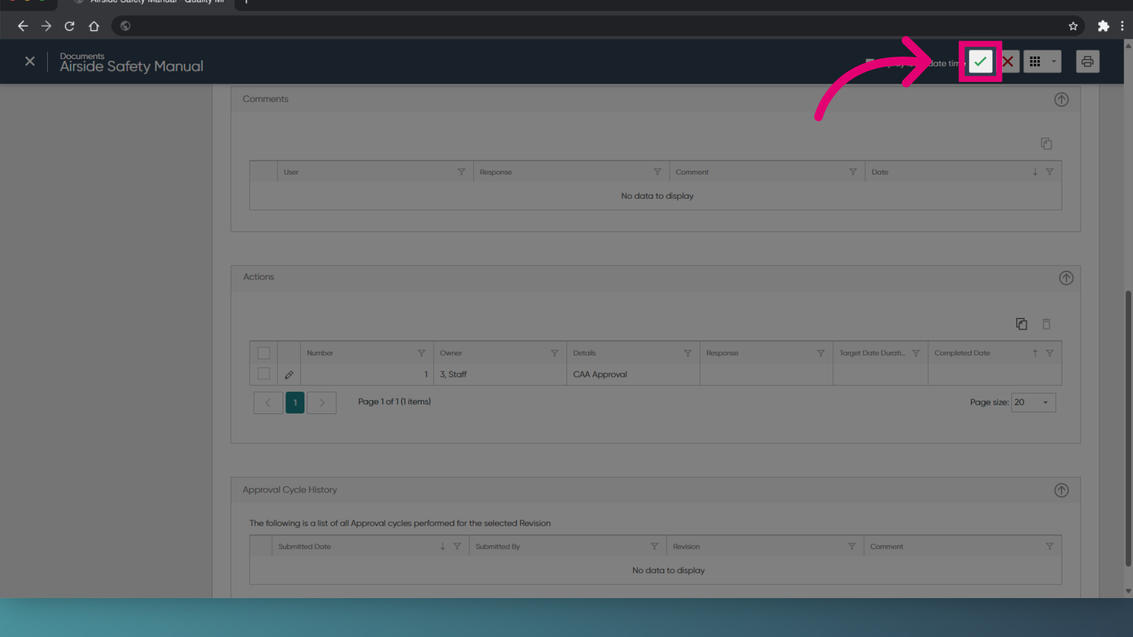The image size is (1133, 637).
Task: Filter the Target Date Duration column
Action: (916, 353)
